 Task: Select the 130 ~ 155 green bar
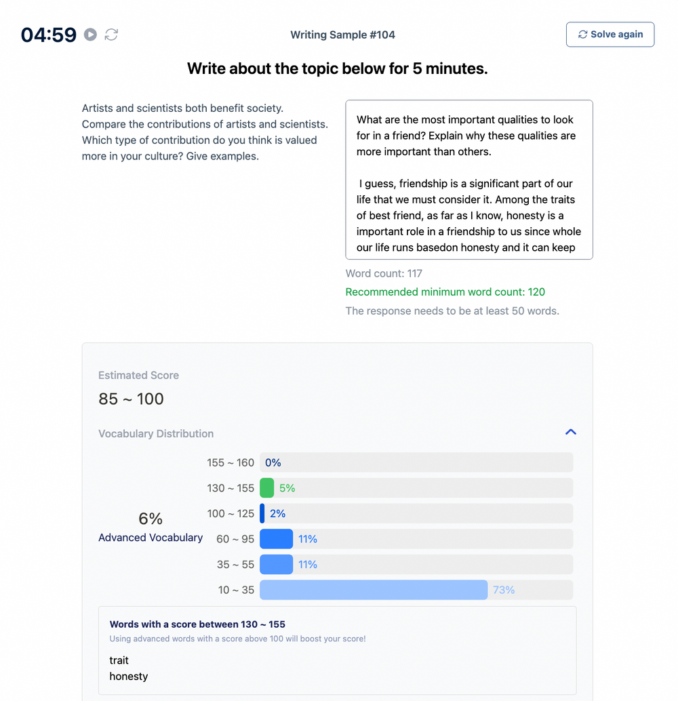click(267, 487)
